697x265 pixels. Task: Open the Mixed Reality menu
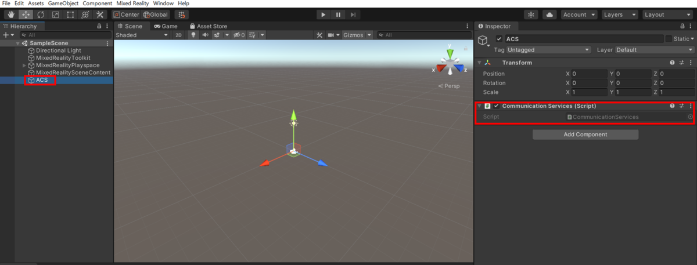tap(132, 3)
